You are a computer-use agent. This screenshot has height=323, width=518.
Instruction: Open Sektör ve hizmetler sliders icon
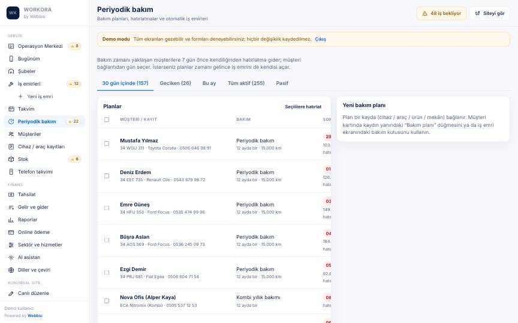tap(11, 245)
